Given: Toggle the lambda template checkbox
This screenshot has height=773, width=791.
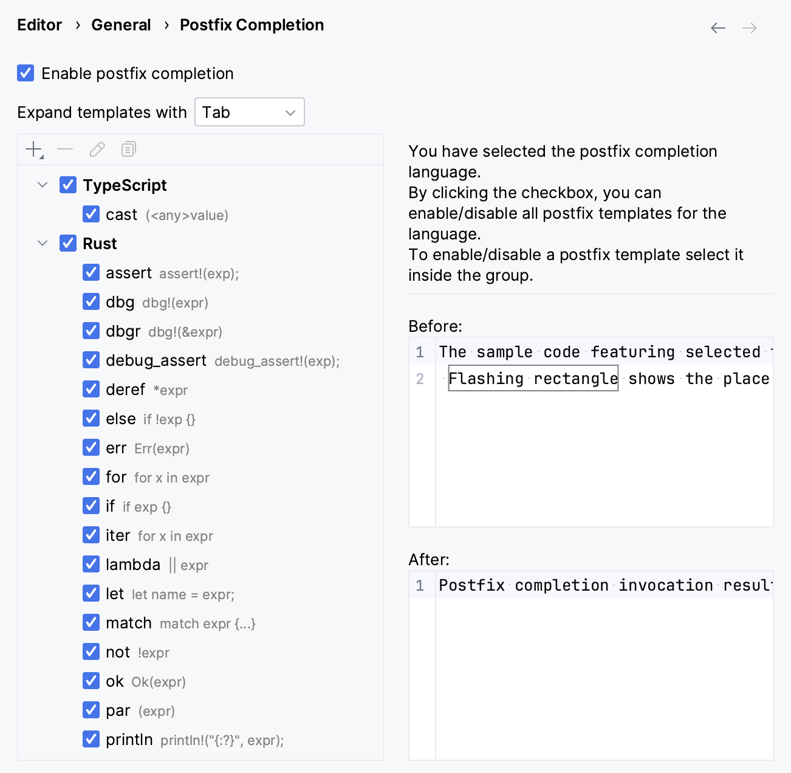Looking at the screenshot, I should [x=91, y=564].
